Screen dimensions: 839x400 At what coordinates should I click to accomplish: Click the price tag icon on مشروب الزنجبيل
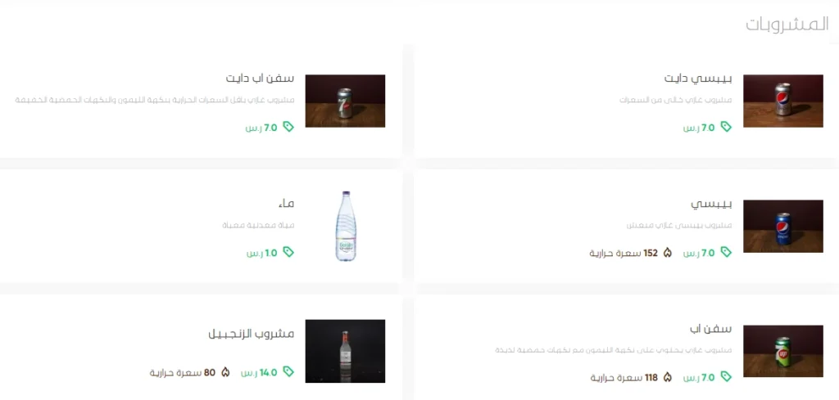(288, 371)
